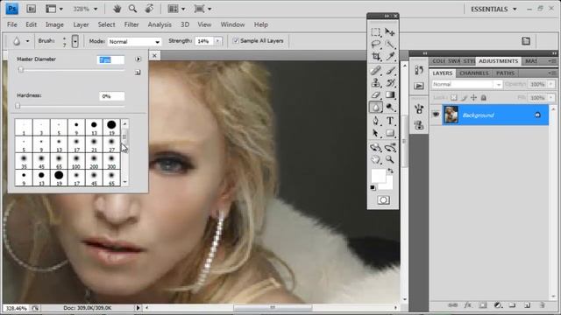
Task: Save new brush preset from current brush
Action: (138, 73)
